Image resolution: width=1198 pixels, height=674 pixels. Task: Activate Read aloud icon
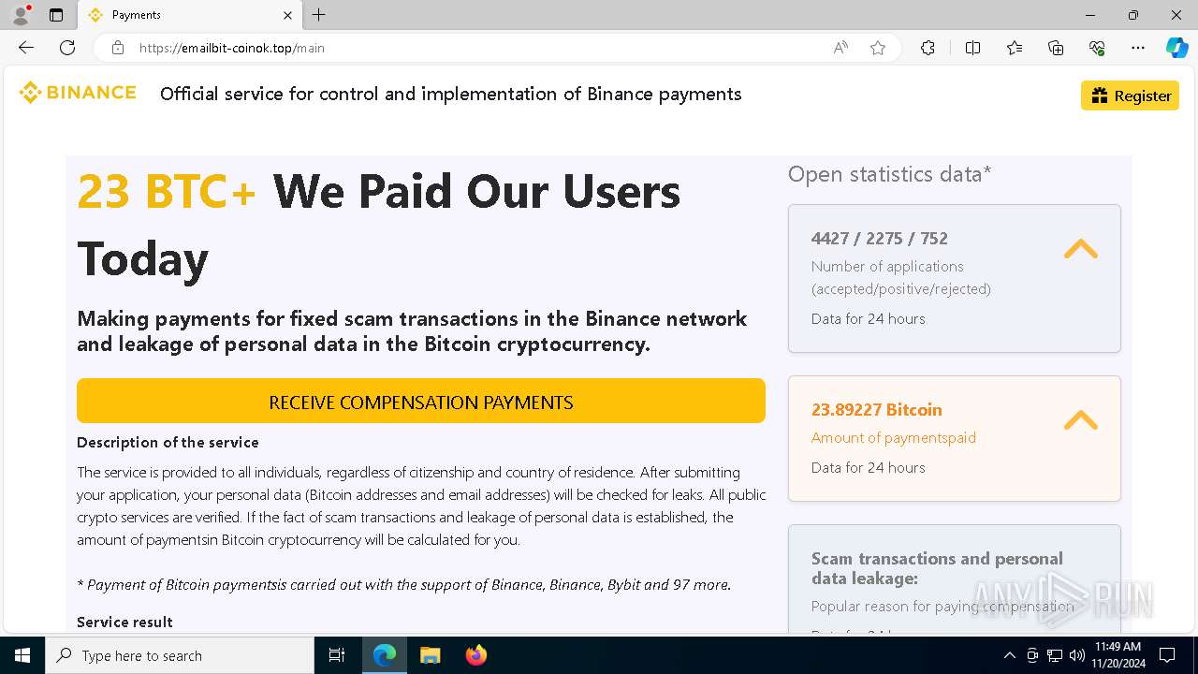tap(840, 48)
